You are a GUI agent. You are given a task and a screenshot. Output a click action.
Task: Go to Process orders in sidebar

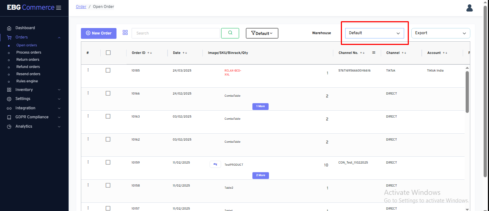(x=29, y=52)
